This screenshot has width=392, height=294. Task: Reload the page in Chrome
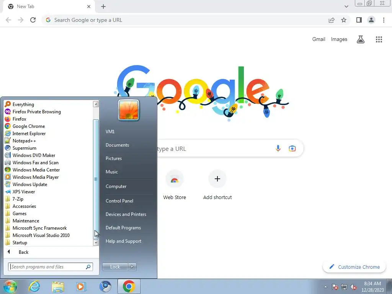point(33,20)
